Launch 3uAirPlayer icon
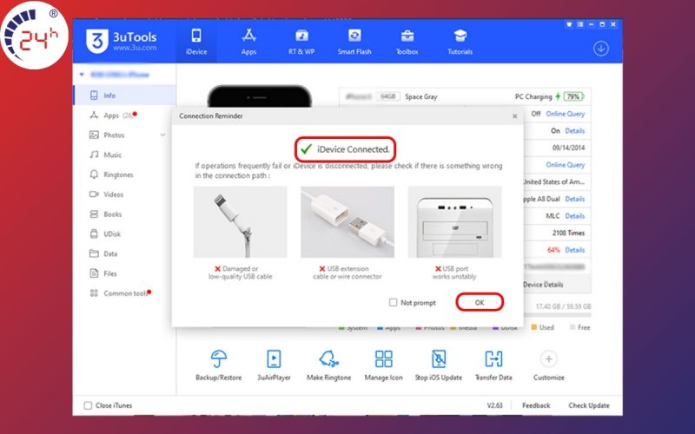This screenshot has height=434, width=695. pos(274,358)
